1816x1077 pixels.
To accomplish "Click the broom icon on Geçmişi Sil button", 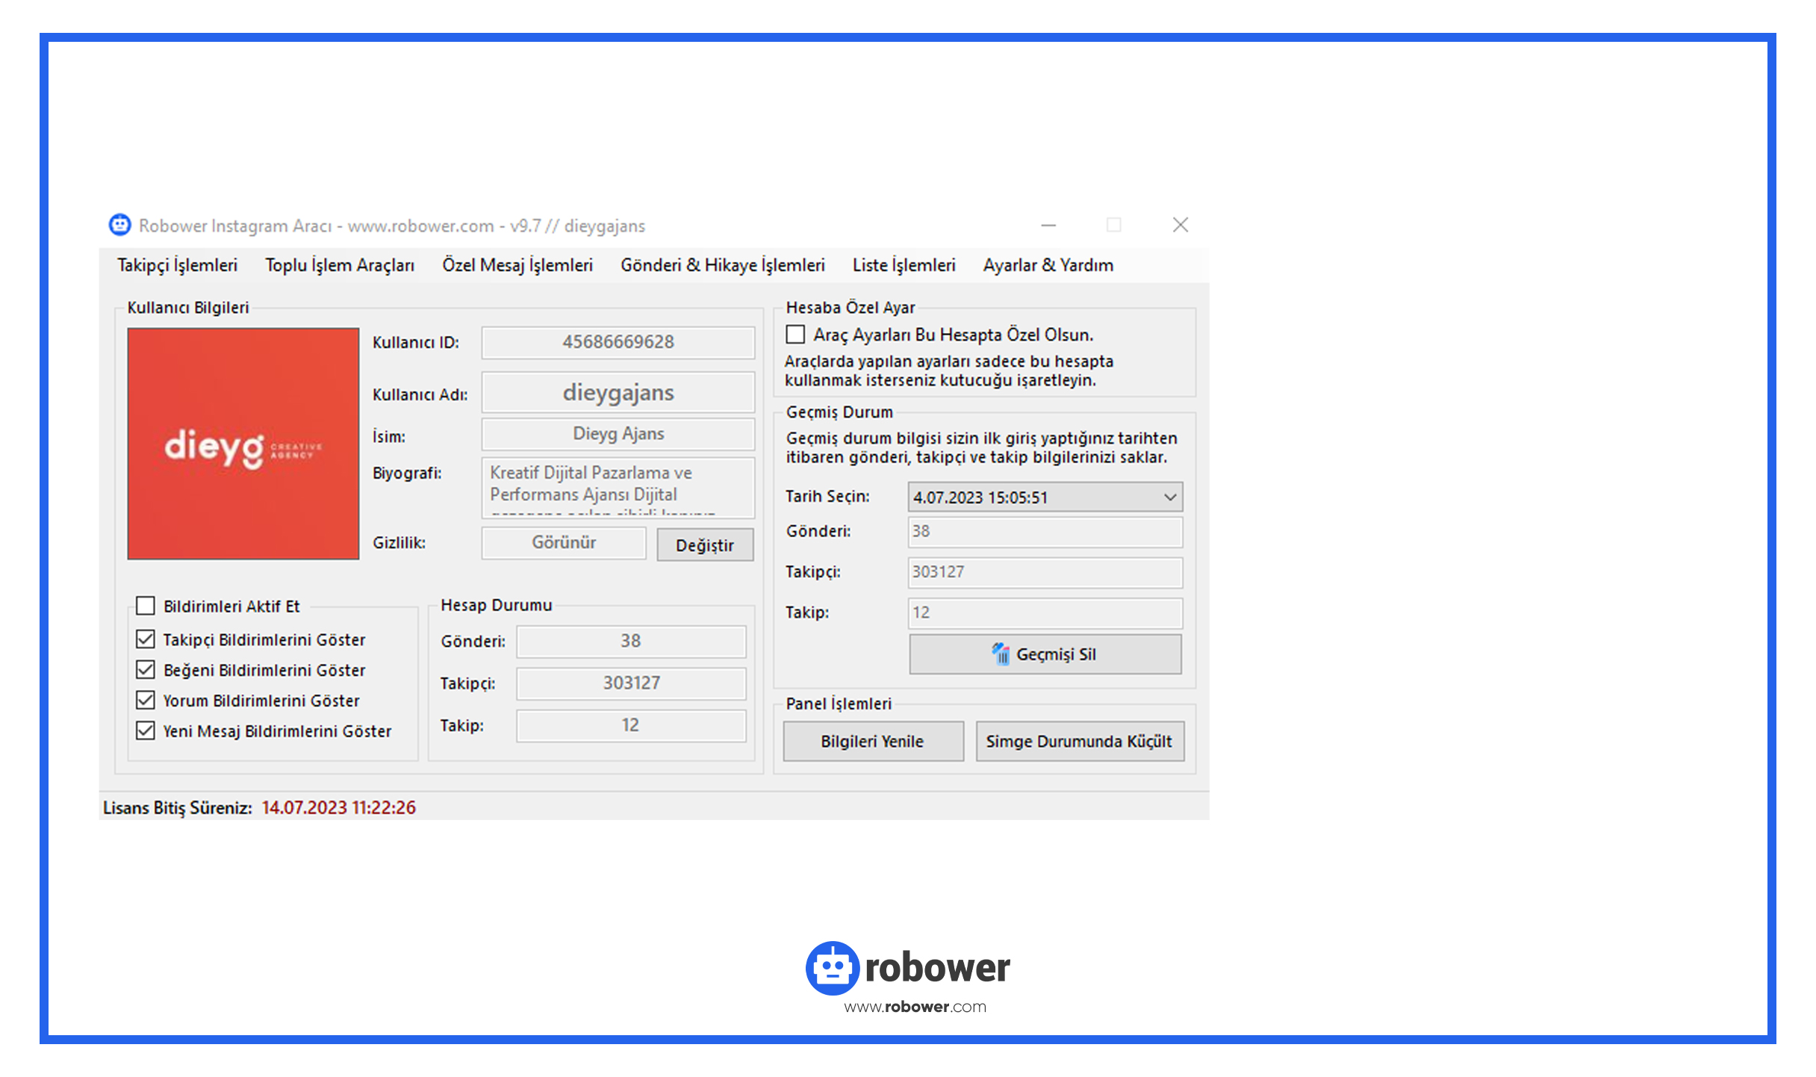I will pos(1000,654).
